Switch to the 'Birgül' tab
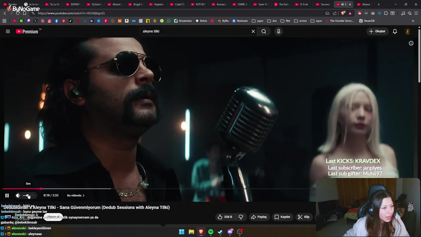Viewport: 421px width, 237px height. click(x=136, y=4)
